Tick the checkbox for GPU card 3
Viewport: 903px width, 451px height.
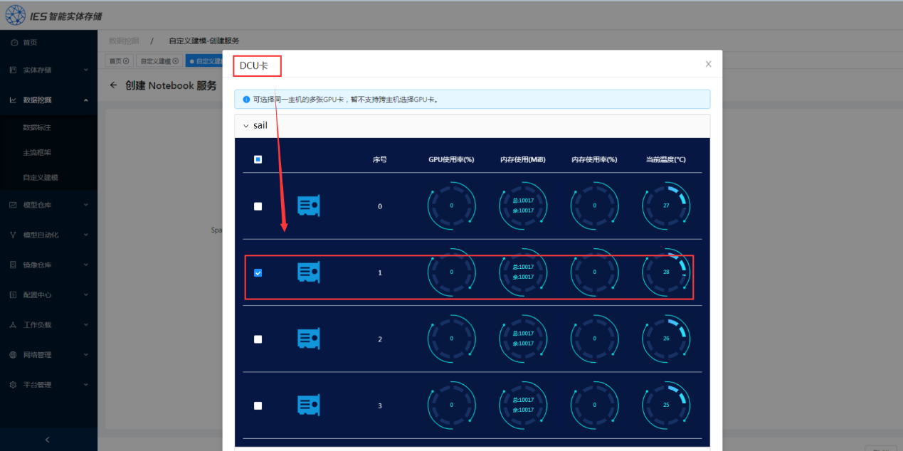point(258,405)
